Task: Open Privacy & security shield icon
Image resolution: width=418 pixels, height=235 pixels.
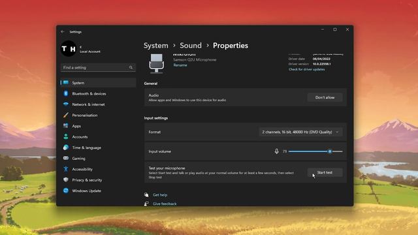Action: (x=66, y=180)
